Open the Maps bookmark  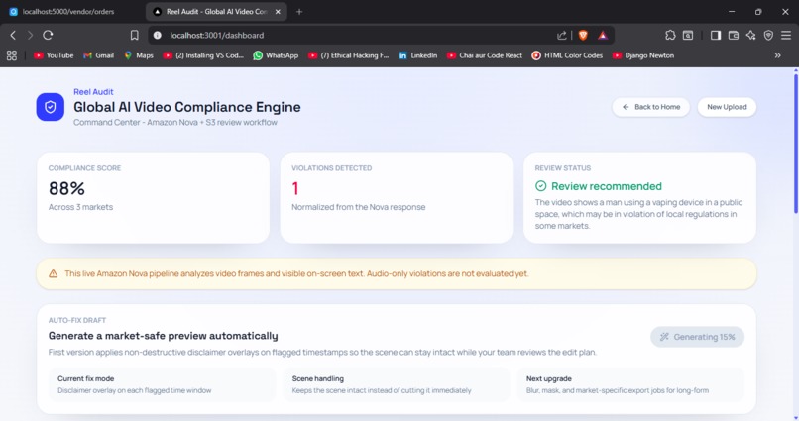pyautogui.click(x=139, y=55)
